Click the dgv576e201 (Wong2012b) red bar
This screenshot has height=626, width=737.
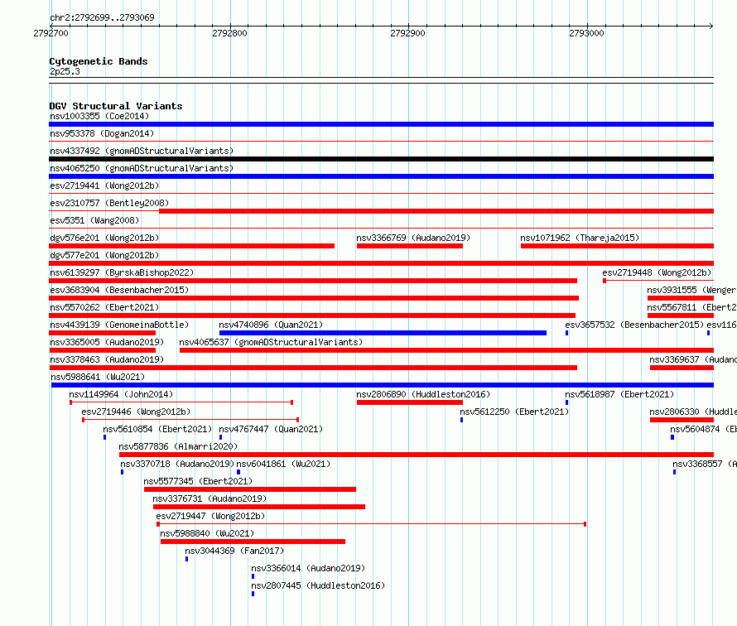192,246
